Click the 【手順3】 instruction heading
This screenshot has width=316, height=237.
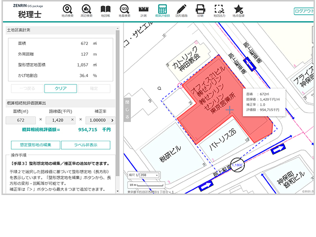pos(60,163)
